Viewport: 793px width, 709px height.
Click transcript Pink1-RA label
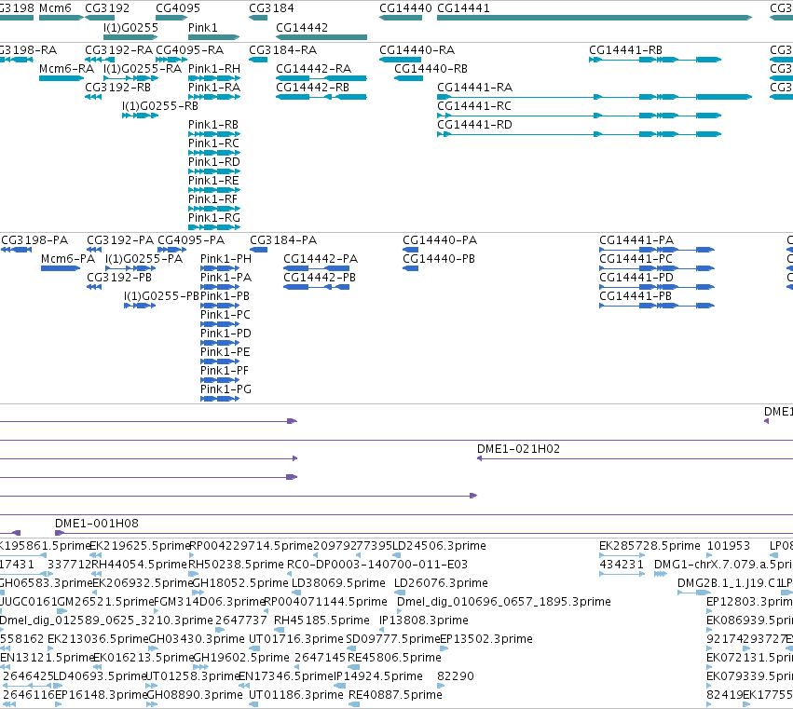214,88
